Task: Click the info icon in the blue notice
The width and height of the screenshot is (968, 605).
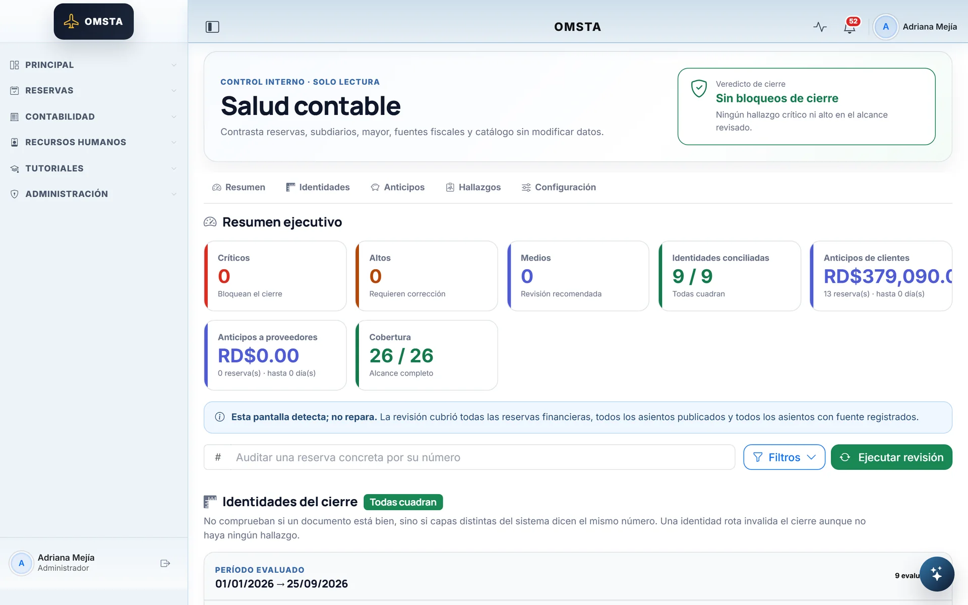Action: tap(220, 417)
